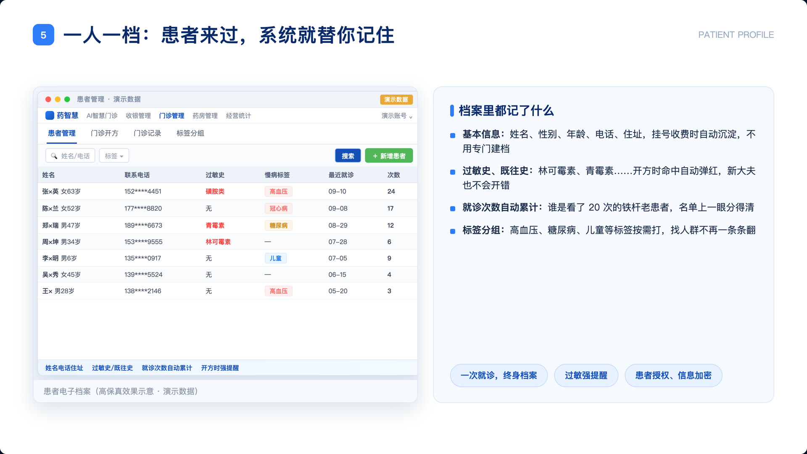
Task: Click the 磺胺类 allergy entry
Action: (215, 191)
